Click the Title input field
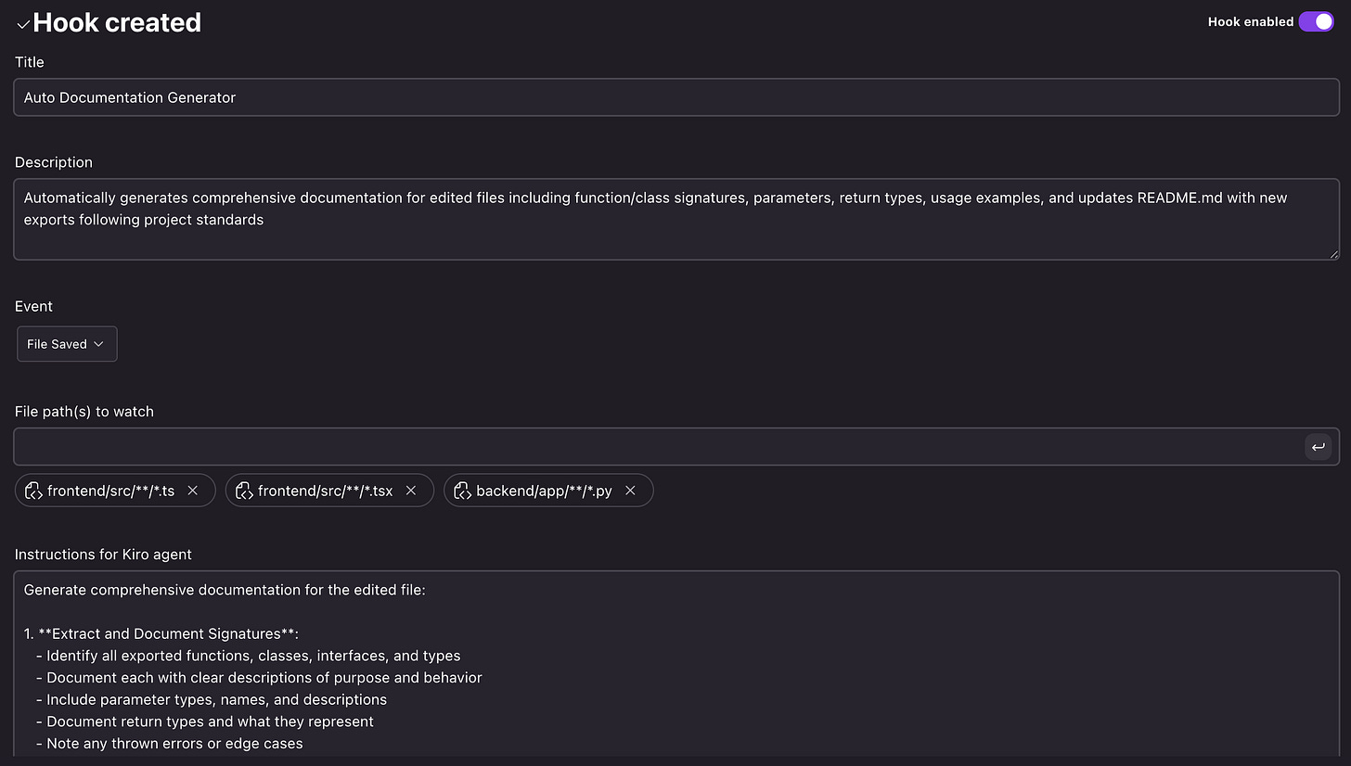This screenshot has height=766, width=1351. (x=676, y=97)
